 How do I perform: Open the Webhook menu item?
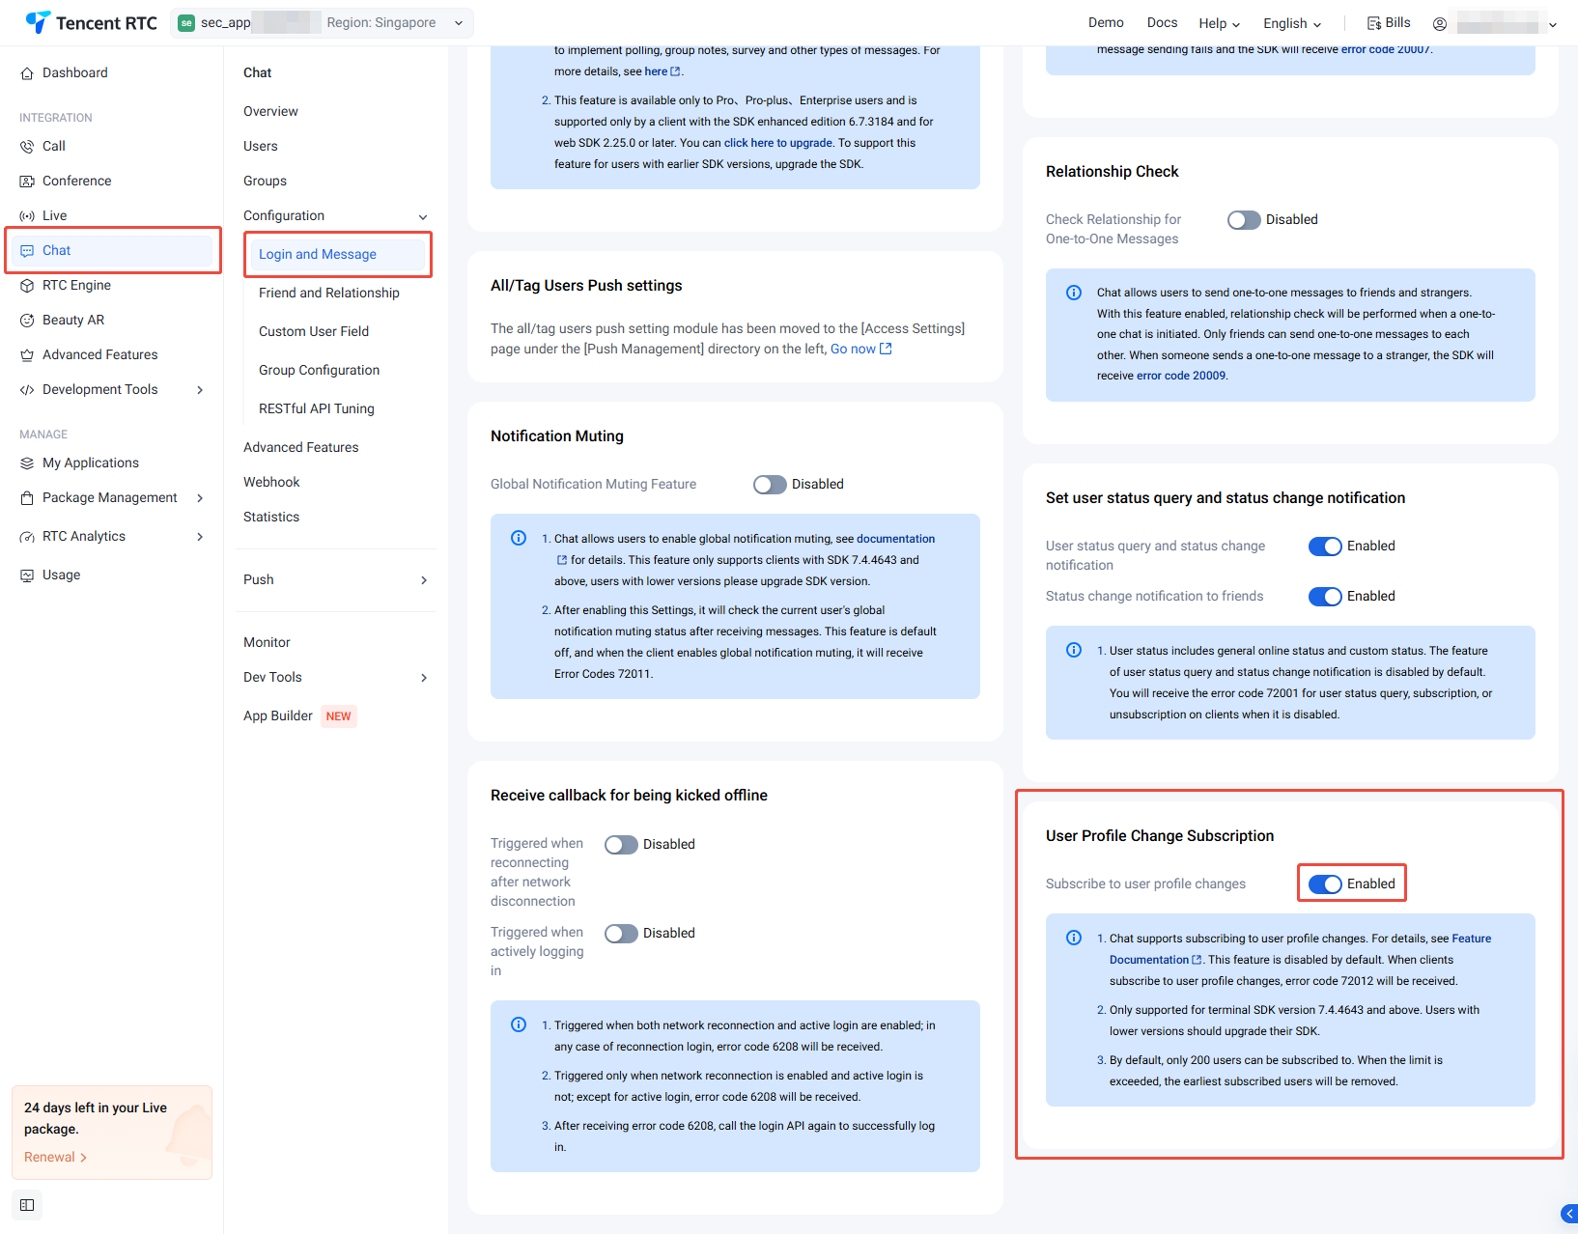click(271, 483)
